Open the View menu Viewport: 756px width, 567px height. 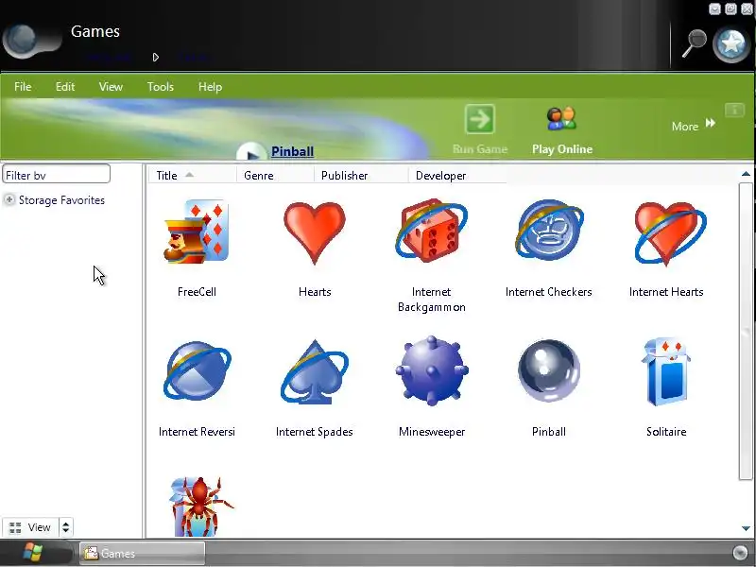(111, 87)
